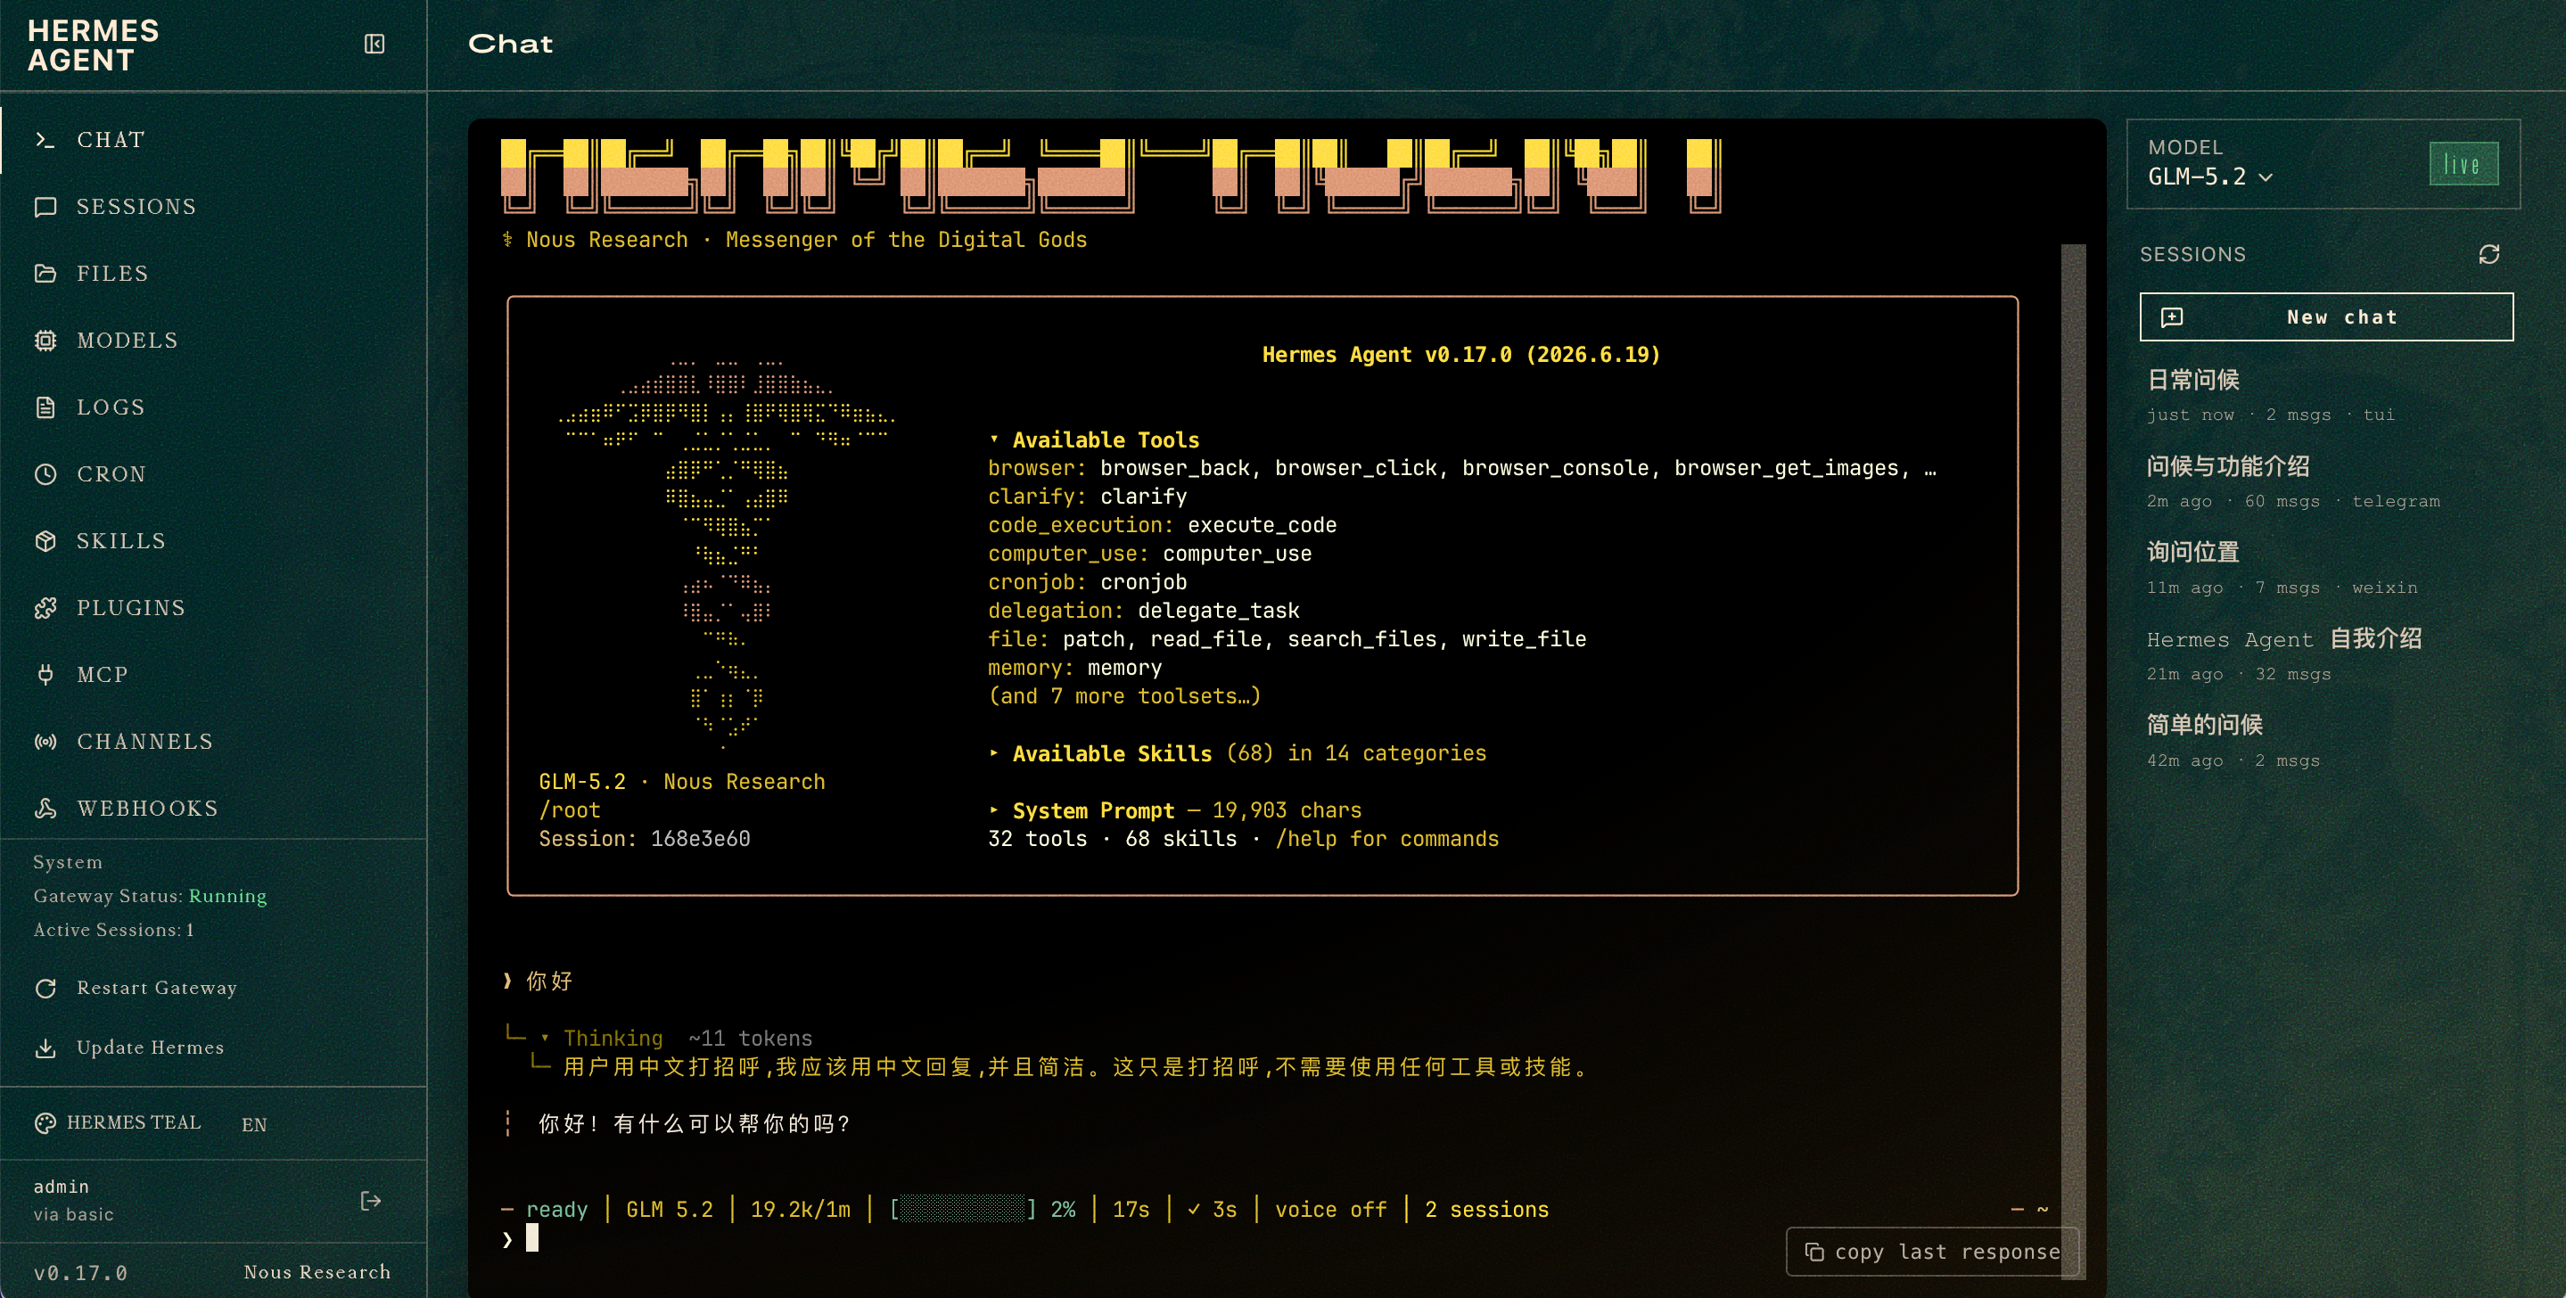The height and width of the screenshot is (1298, 2566).
Task: Click the 19.2k/1m token count
Action: point(800,1208)
